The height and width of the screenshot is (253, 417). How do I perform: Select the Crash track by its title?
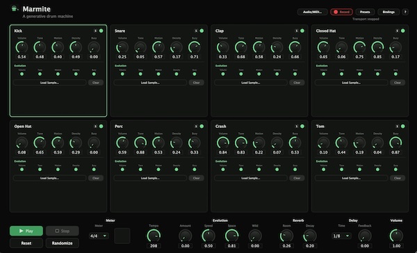[221, 126]
